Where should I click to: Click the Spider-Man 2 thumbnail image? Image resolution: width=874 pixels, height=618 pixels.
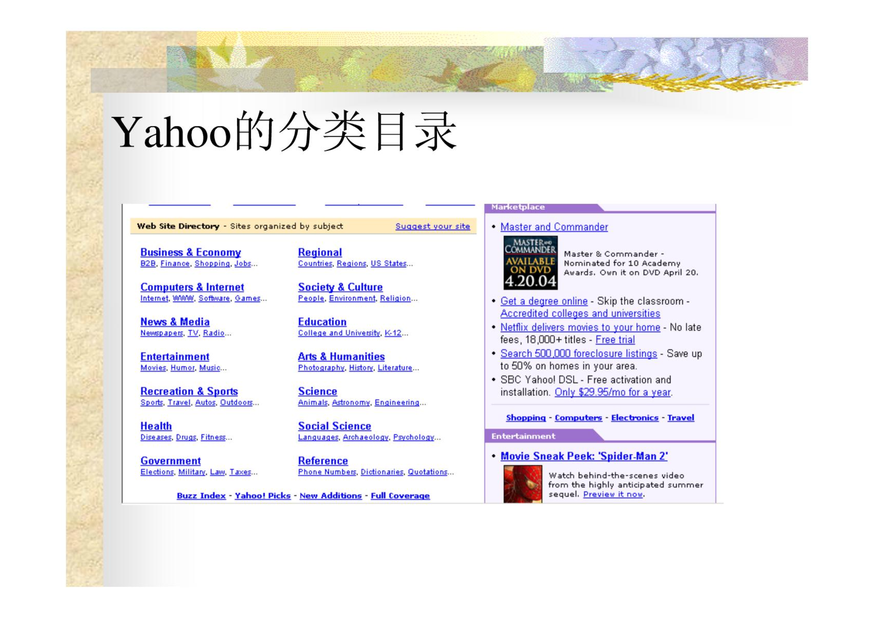point(523,484)
